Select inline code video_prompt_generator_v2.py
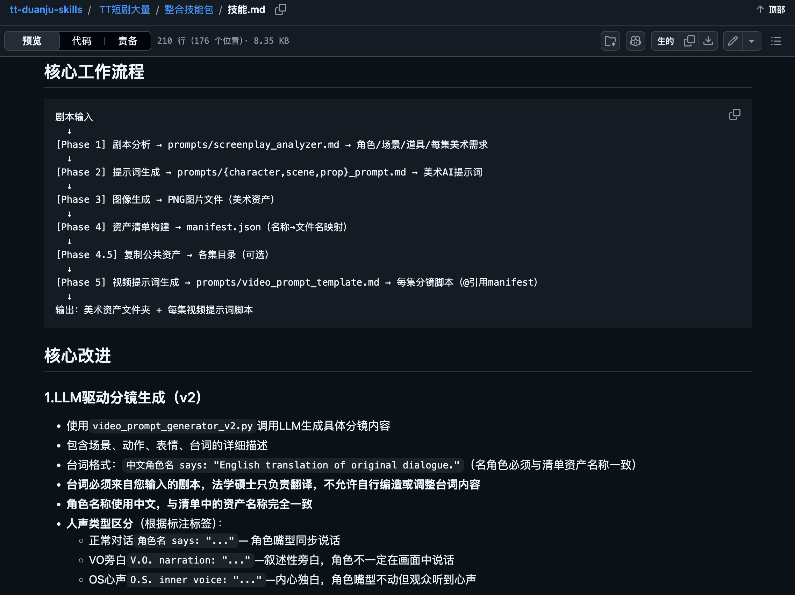Image resolution: width=795 pixels, height=595 pixels. click(172, 426)
